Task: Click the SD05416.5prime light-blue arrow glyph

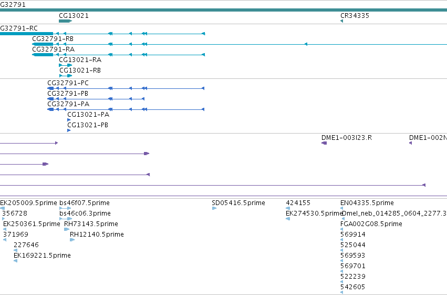Action: [x=214, y=208]
